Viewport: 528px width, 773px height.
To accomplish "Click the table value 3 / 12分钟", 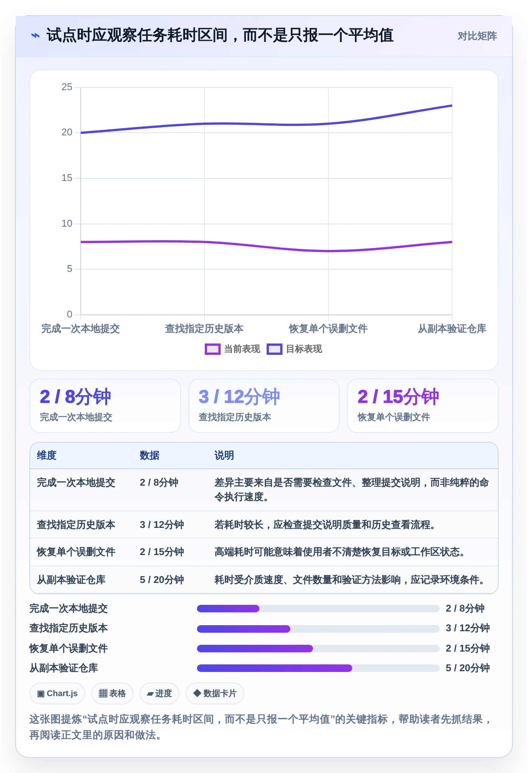I will 162,525.
